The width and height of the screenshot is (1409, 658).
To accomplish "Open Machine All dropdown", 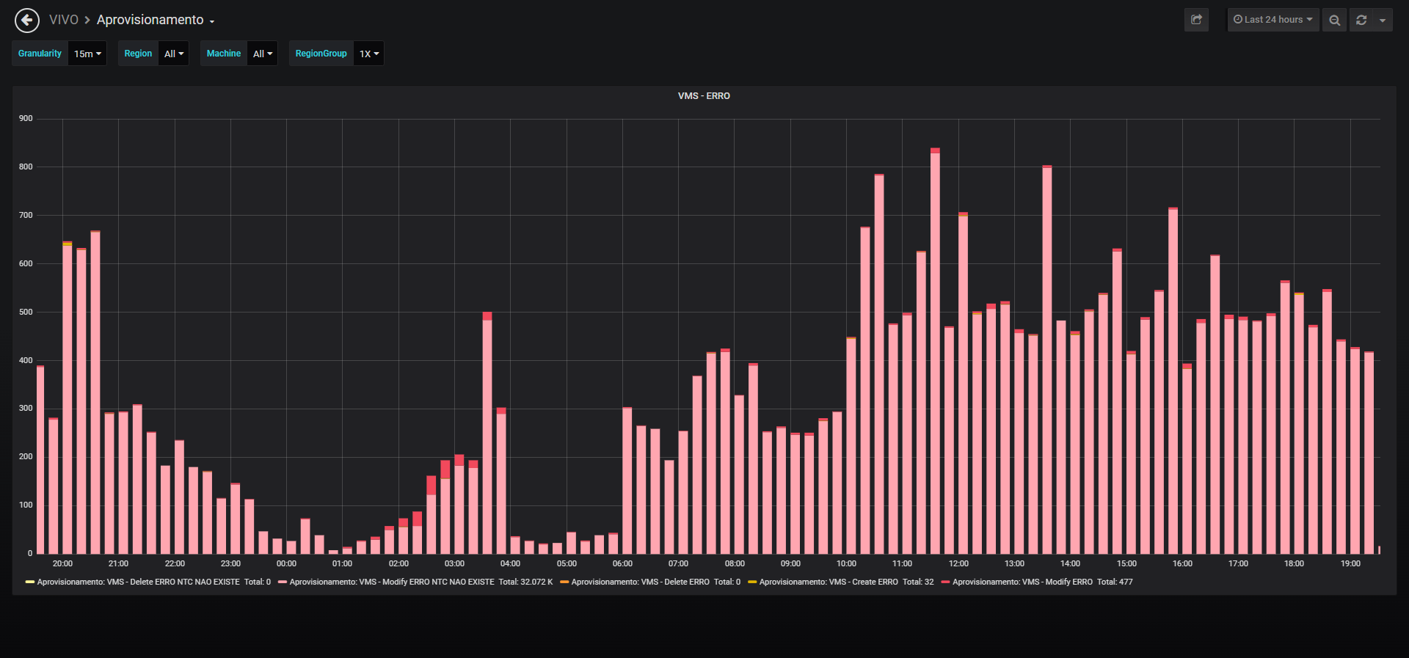I will [x=263, y=54].
